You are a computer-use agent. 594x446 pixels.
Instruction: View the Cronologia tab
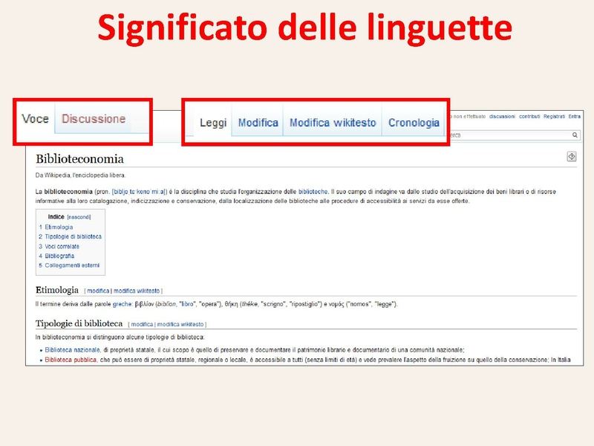click(414, 123)
